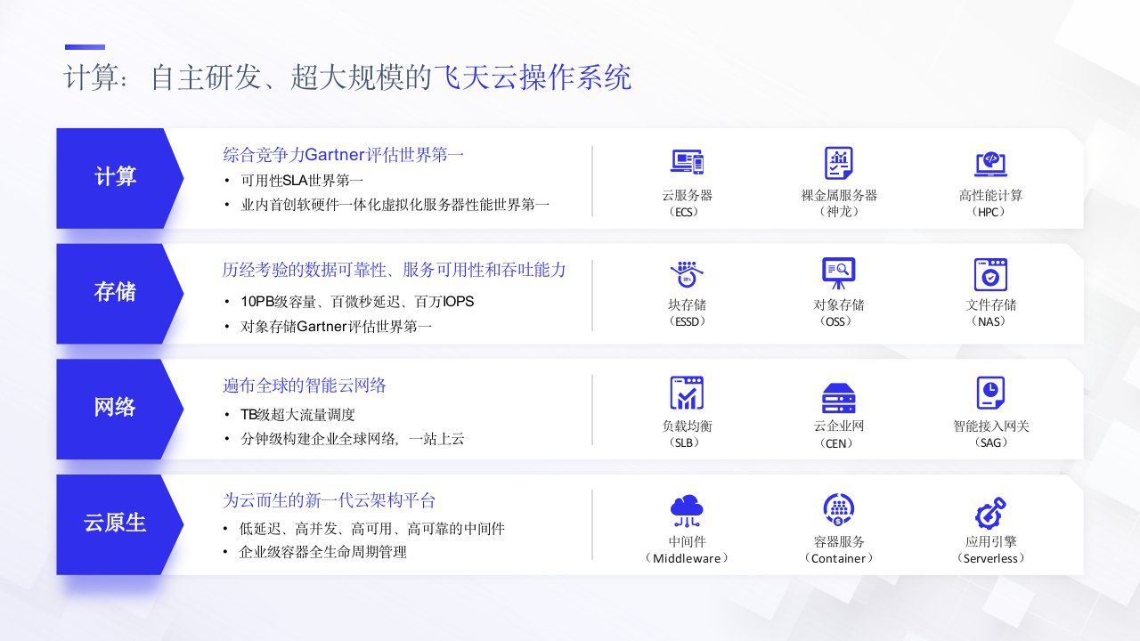Click the 智能接入网关 SAG icon
Image resolution: width=1140 pixels, height=641 pixels.
pyautogui.click(x=990, y=393)
